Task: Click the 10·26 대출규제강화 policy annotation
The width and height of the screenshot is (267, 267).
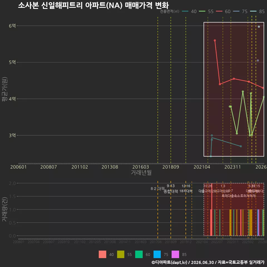Action: [208, 189]
